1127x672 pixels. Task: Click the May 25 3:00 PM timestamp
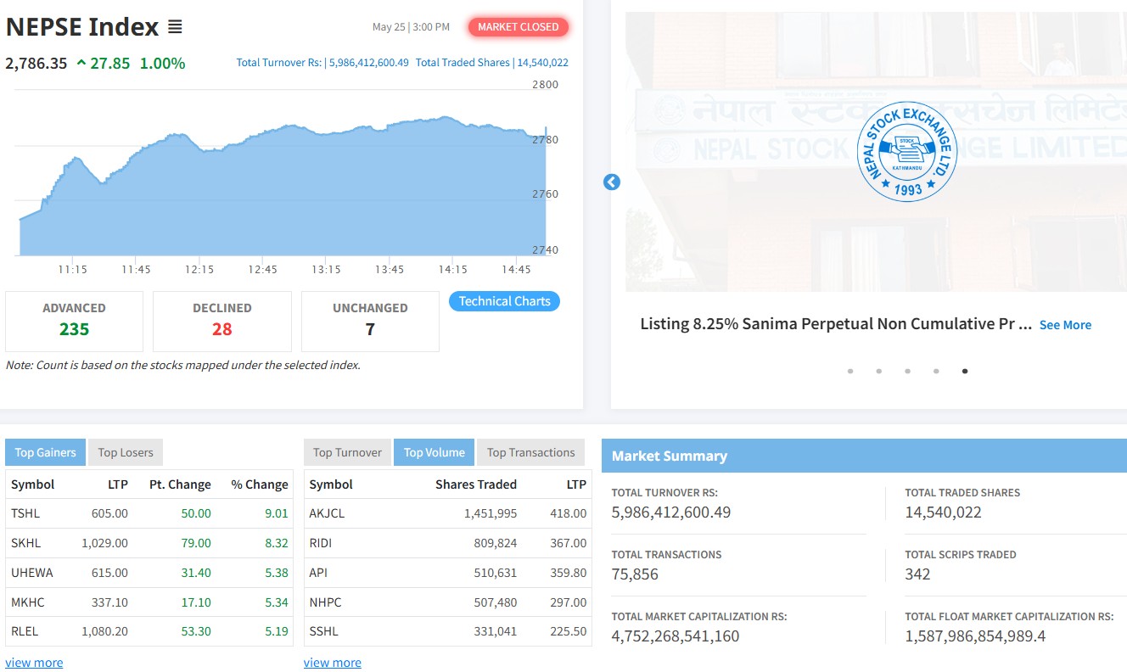click(x=411, y=27)
